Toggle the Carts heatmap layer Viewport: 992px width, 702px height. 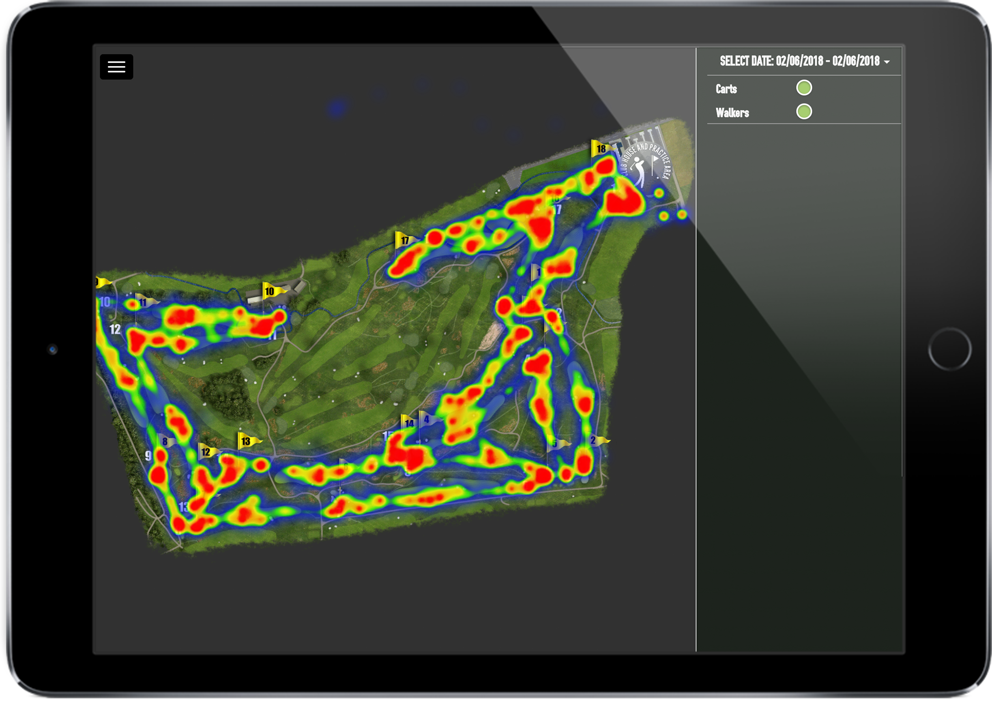click(804, 88)
